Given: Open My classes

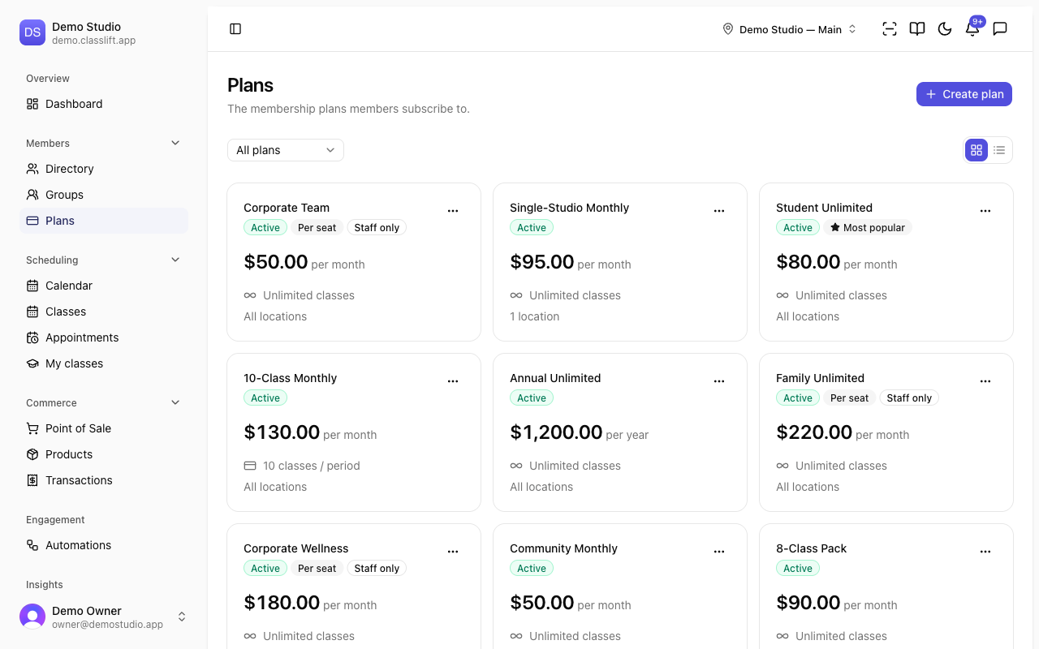Looking at the screenshot, I should click(104, 363).
